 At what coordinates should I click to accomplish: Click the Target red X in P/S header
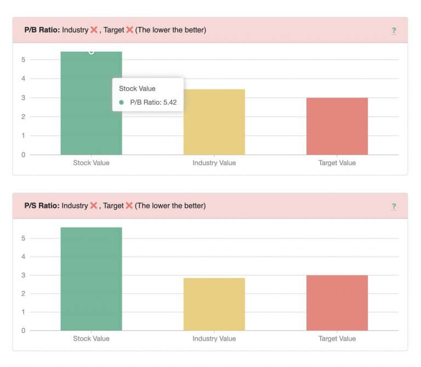pyautogui.click(x=129, y=206)
